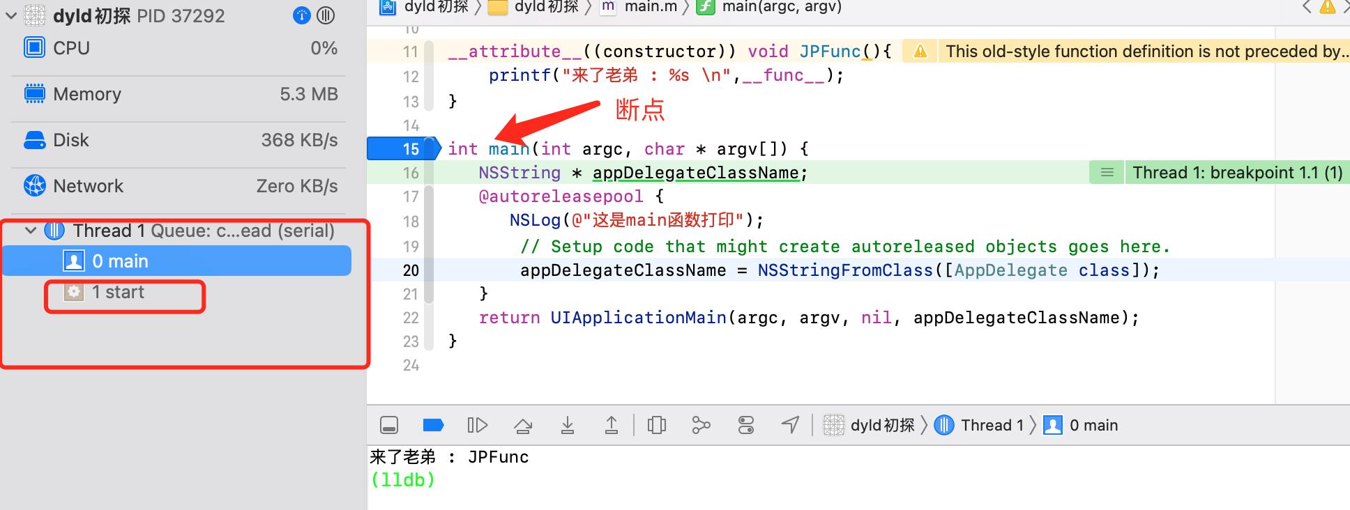Go to previous issue with left chevron
1350x510 pixels.
[x=1307, y=7]
